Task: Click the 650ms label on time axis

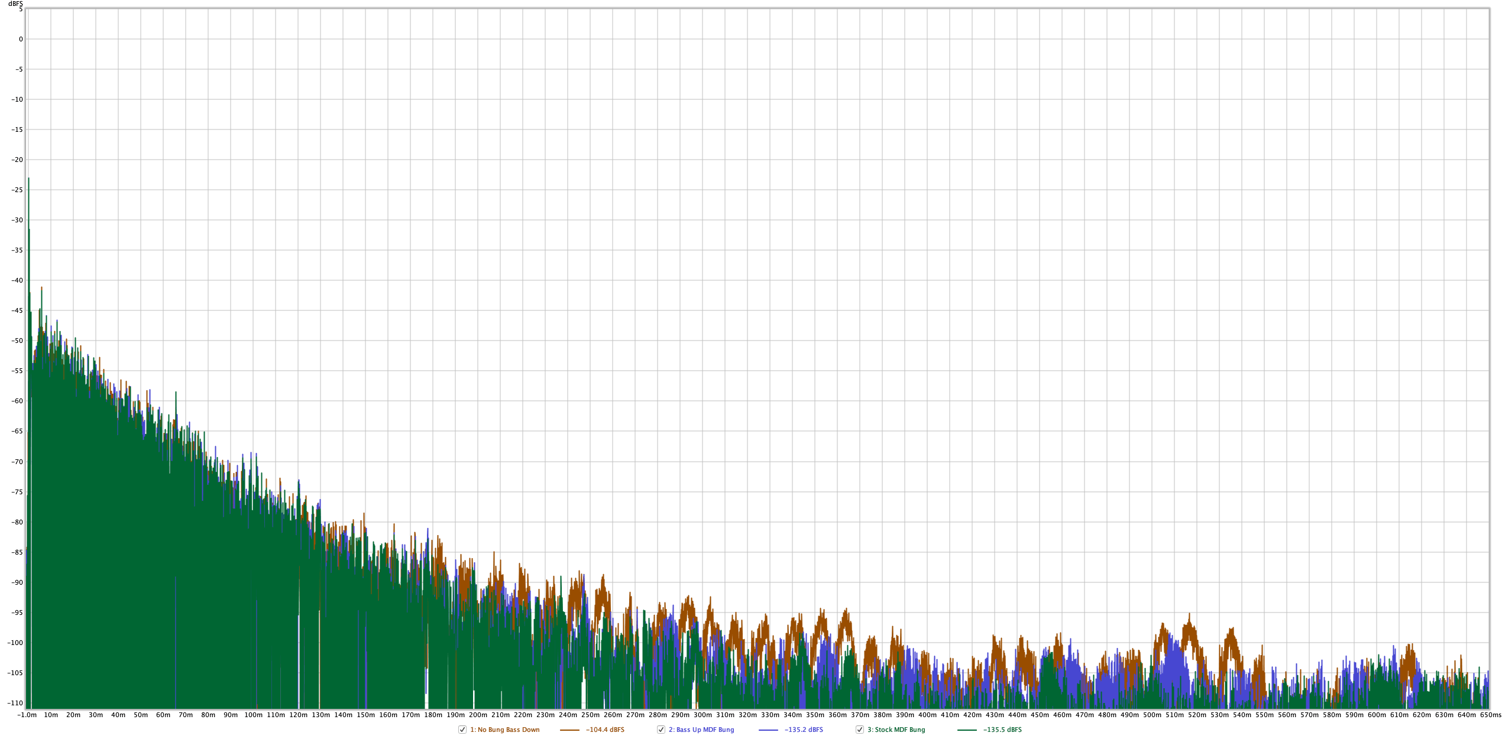Action: point(1490,715)
